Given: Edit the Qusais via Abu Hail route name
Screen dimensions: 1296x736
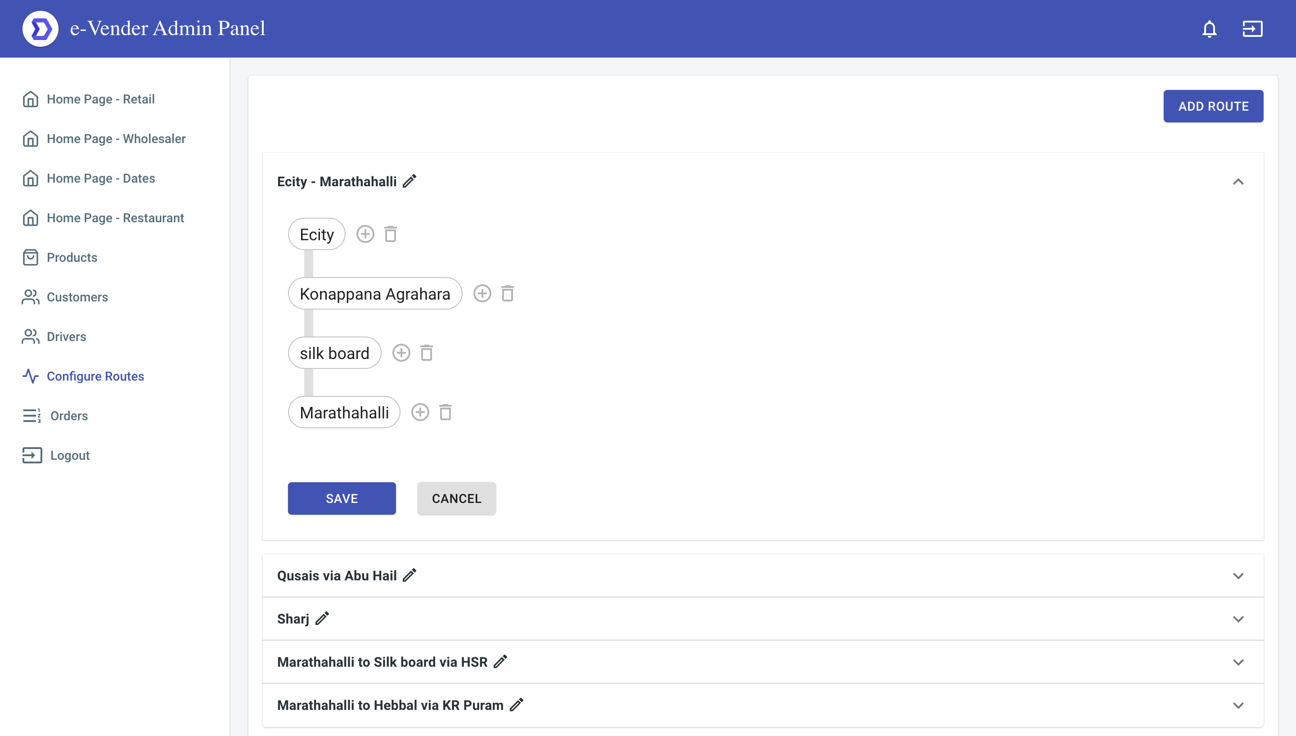Looking at the screenshot, I should (409, 575).
